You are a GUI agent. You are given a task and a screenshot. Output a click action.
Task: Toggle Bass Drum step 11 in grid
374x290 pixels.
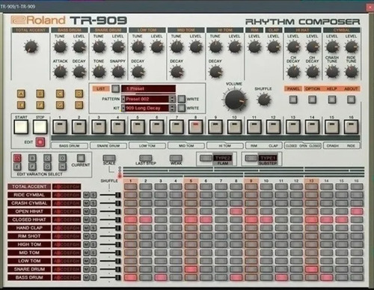point(281,277)
